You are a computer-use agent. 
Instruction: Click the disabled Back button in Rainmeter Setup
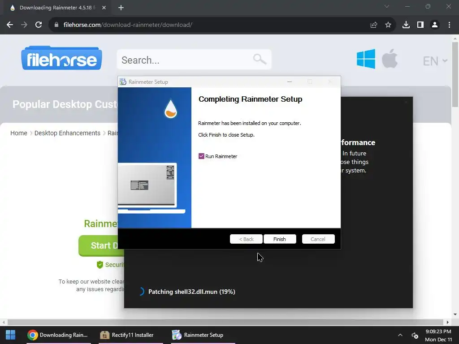[x=246, y=239]
